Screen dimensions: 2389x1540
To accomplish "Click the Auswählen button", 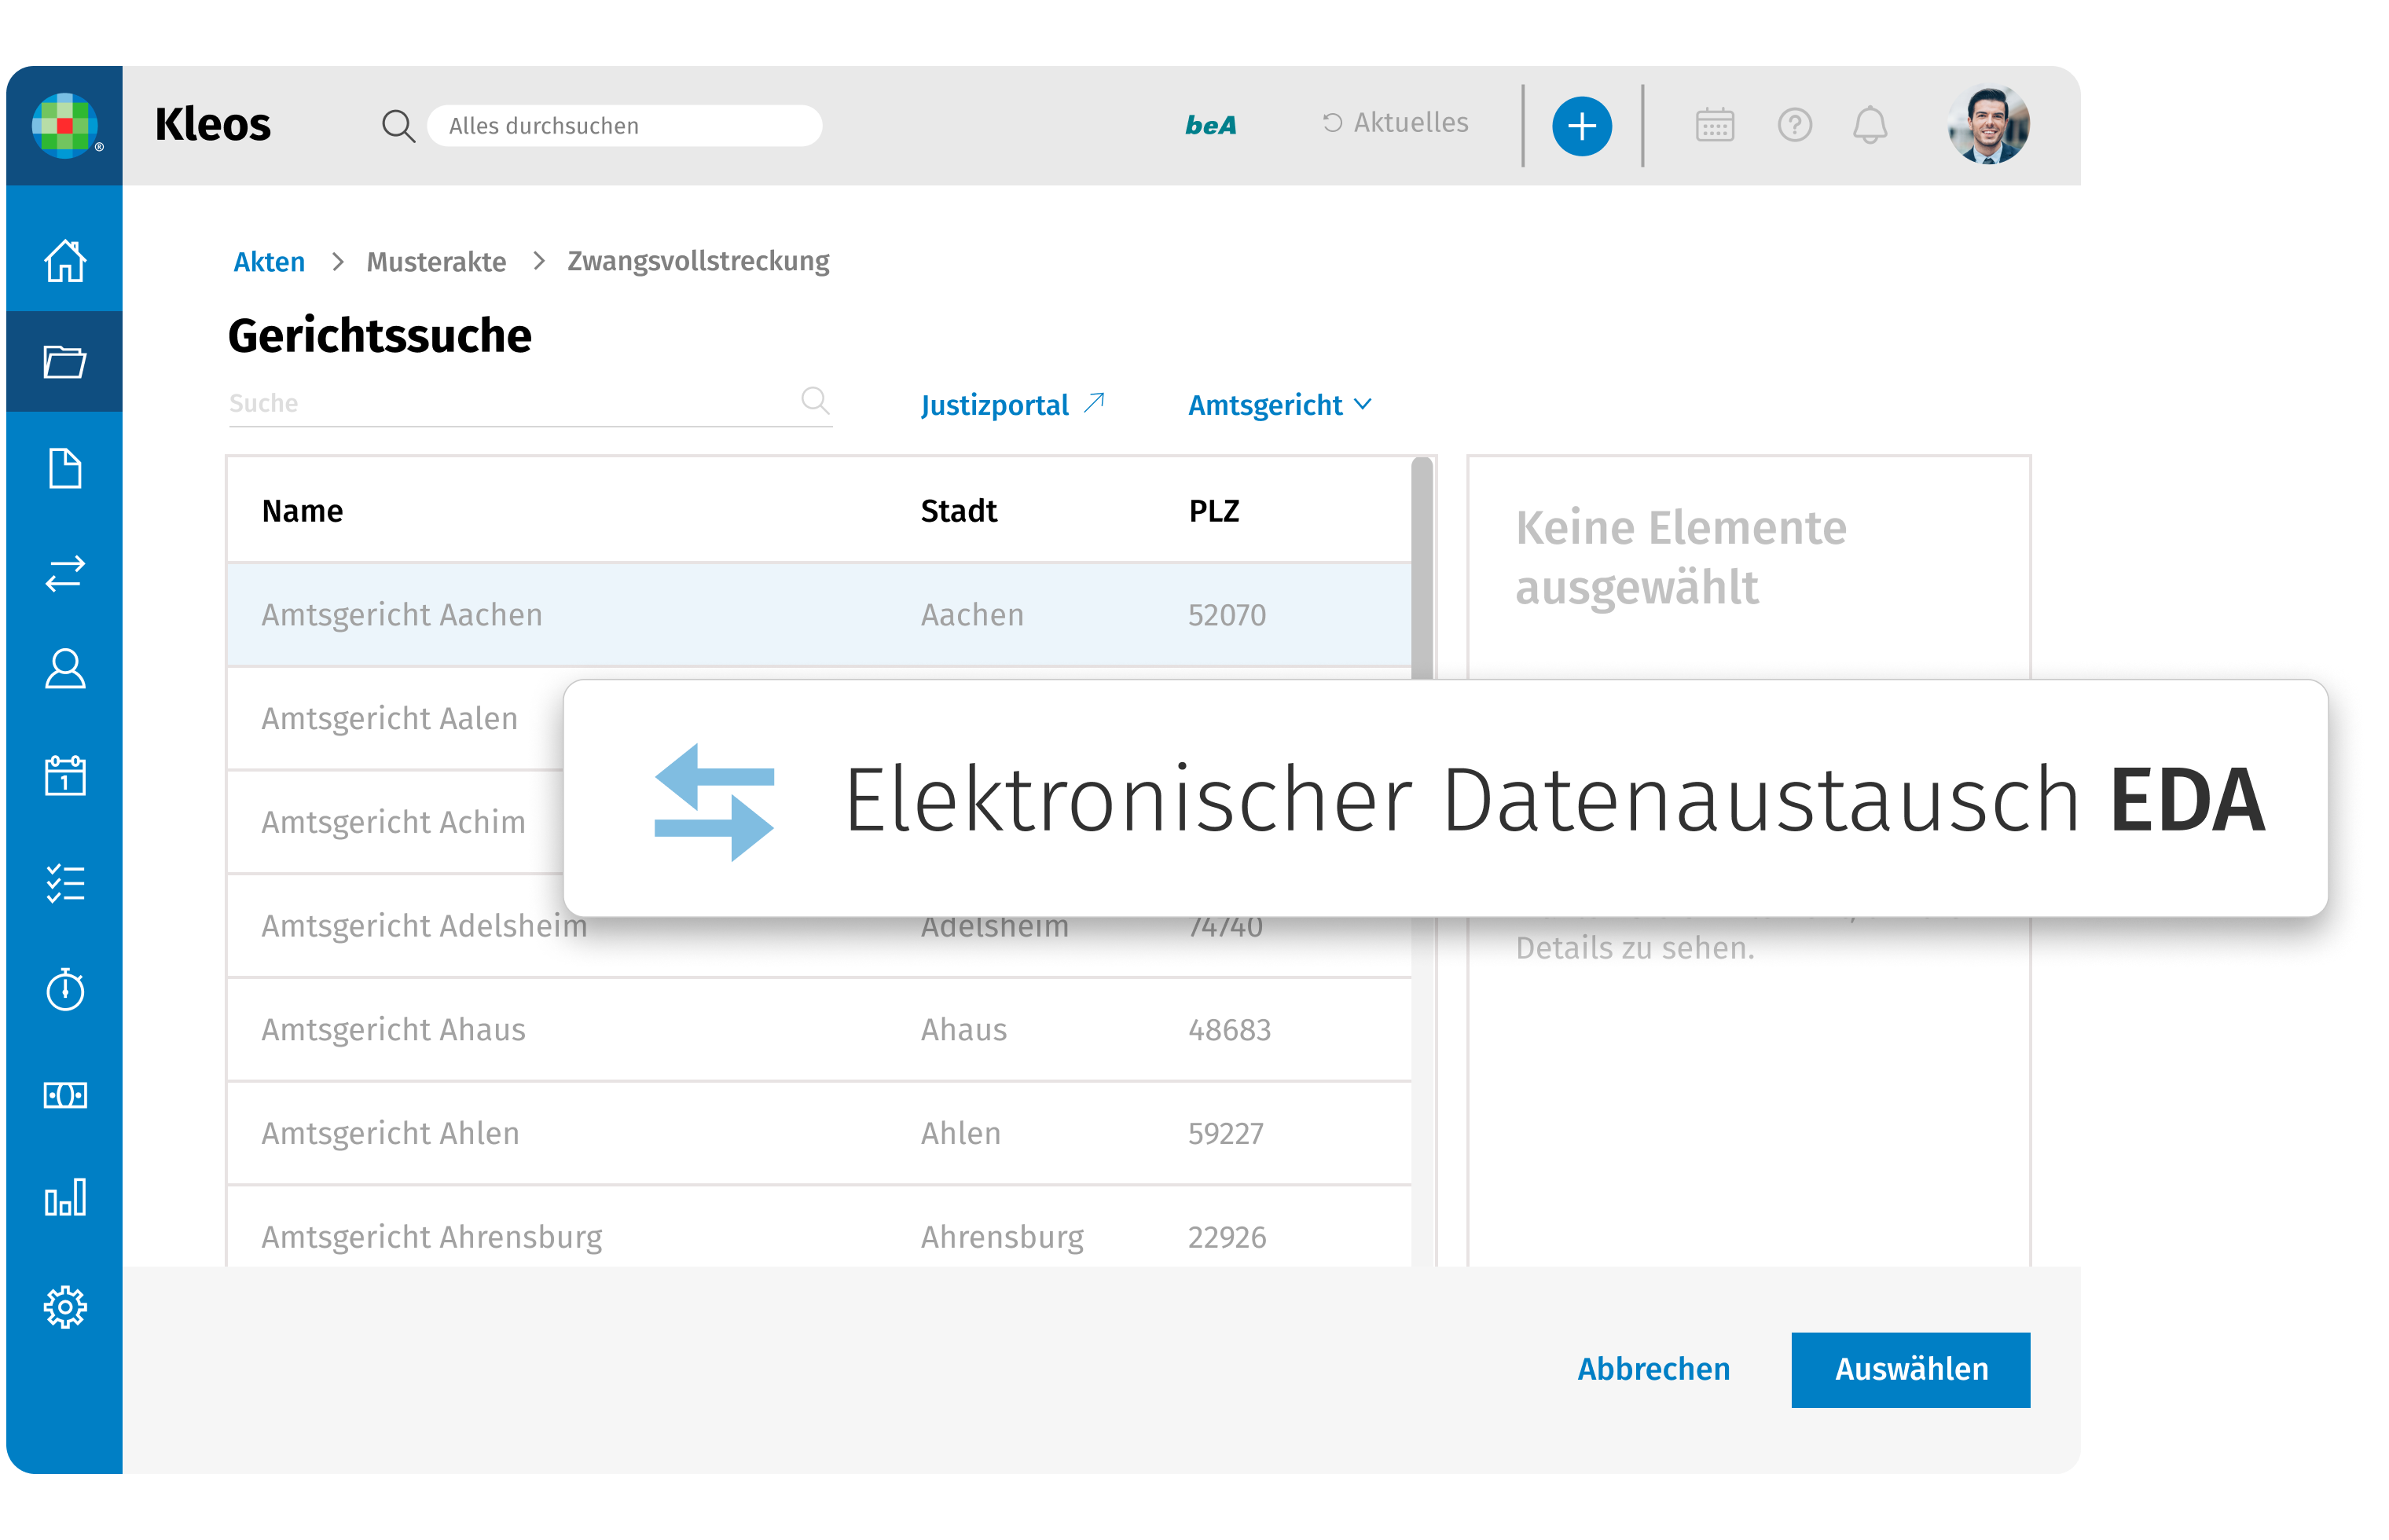I will coord(1910,1369).
